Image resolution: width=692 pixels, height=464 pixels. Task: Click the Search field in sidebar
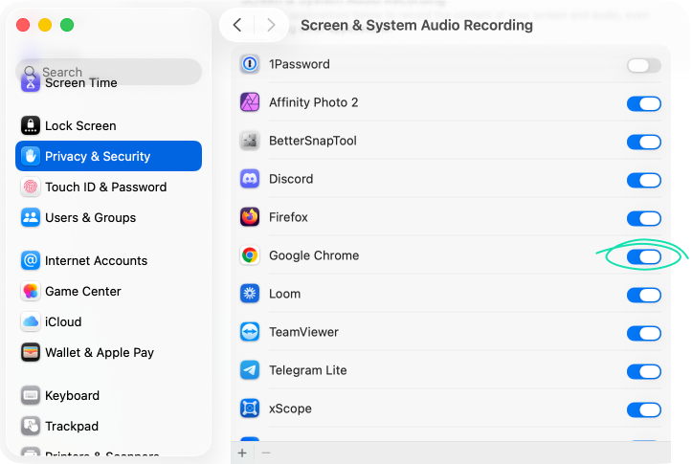pyautogui.click(x=108, y=72)
